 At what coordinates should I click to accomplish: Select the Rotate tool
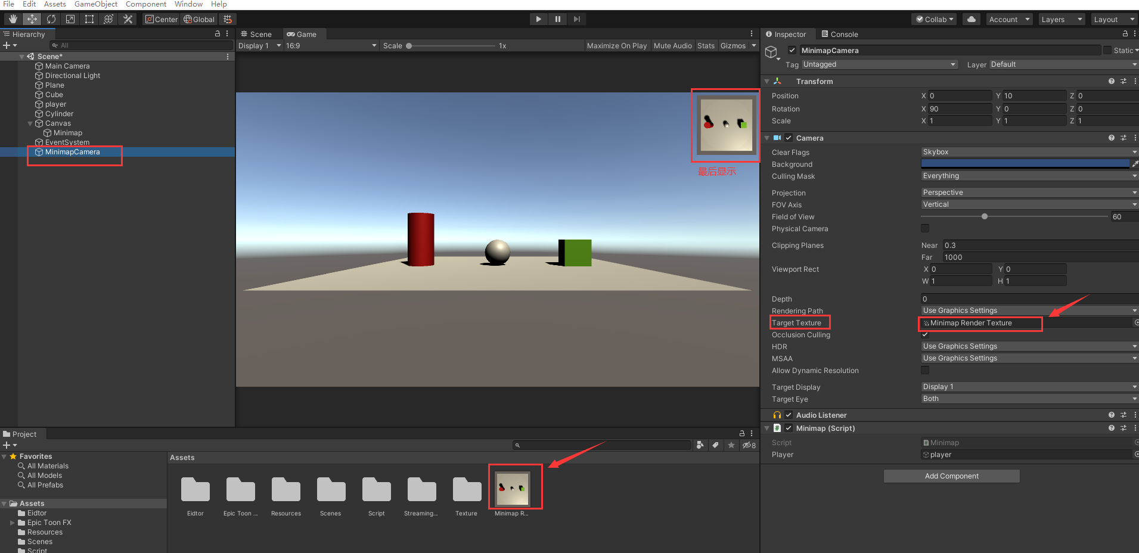click(51, 18)
